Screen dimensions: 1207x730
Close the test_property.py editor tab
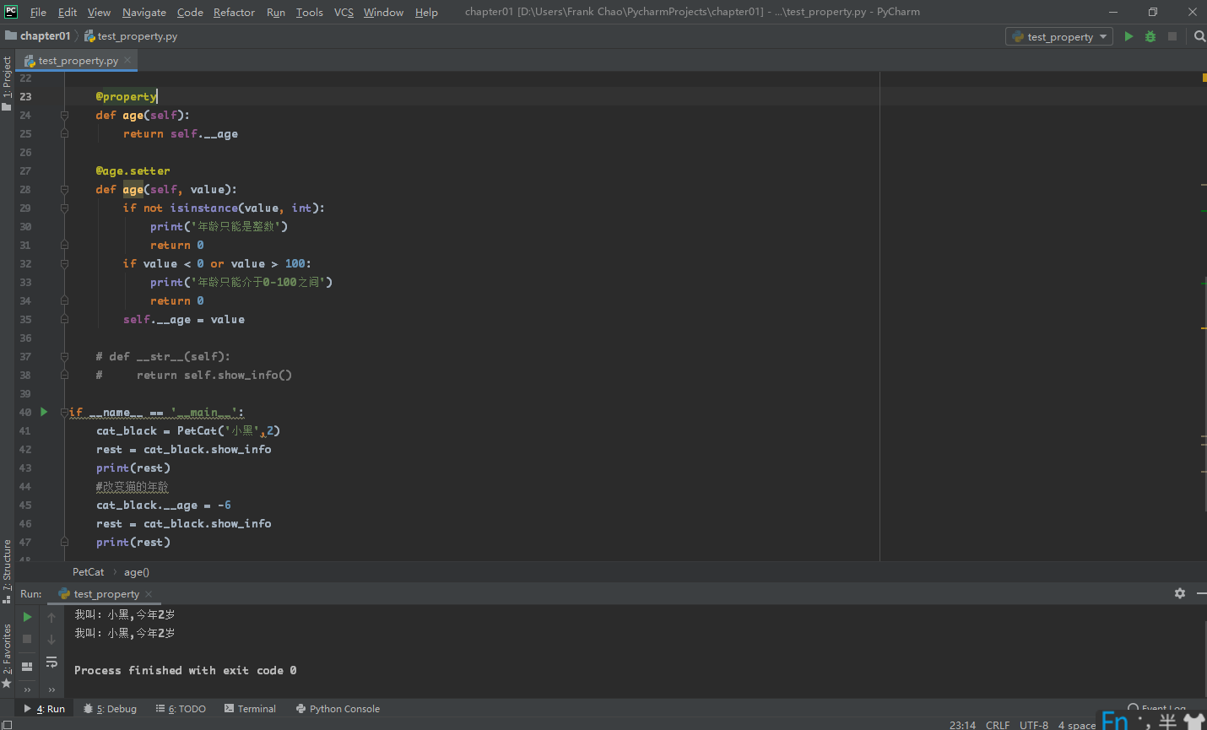tap(127, 60)
